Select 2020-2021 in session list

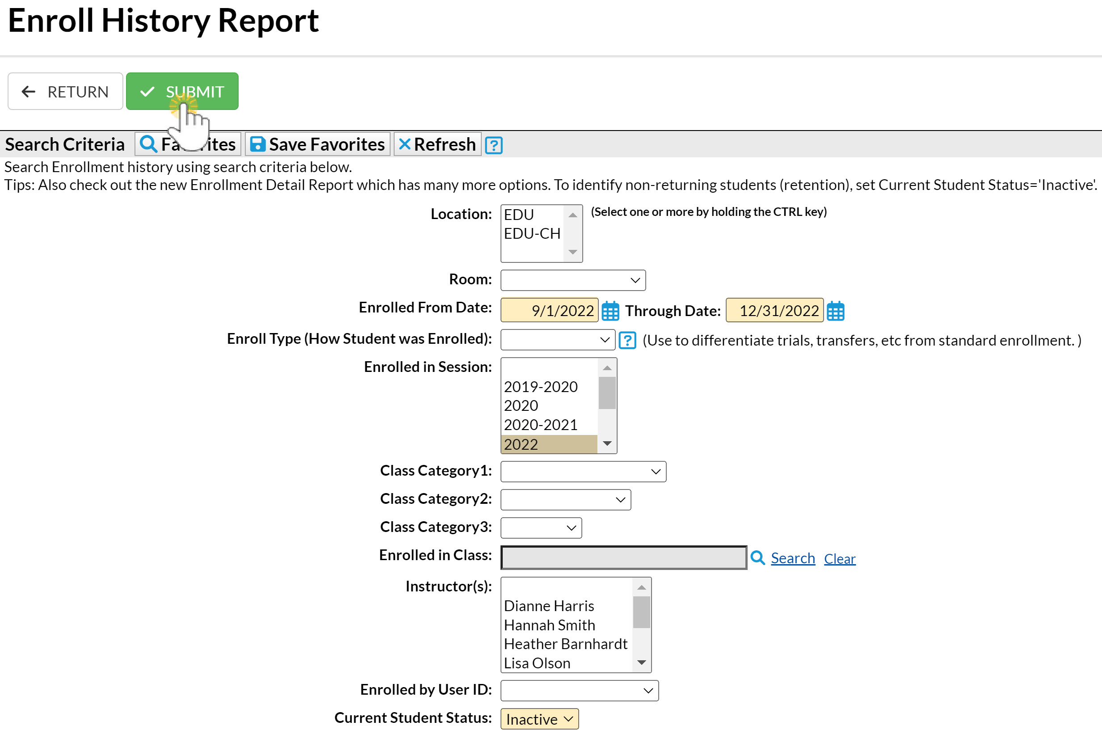[541, 425]
